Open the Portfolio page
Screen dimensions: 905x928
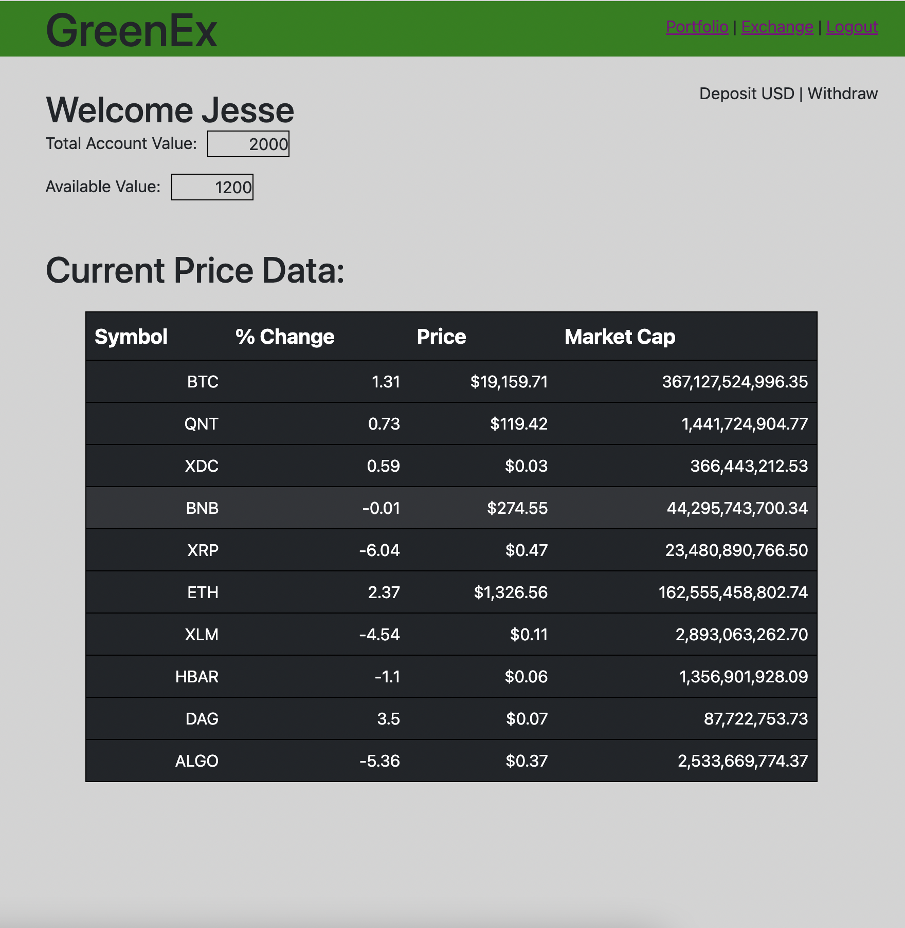(696, 27)
